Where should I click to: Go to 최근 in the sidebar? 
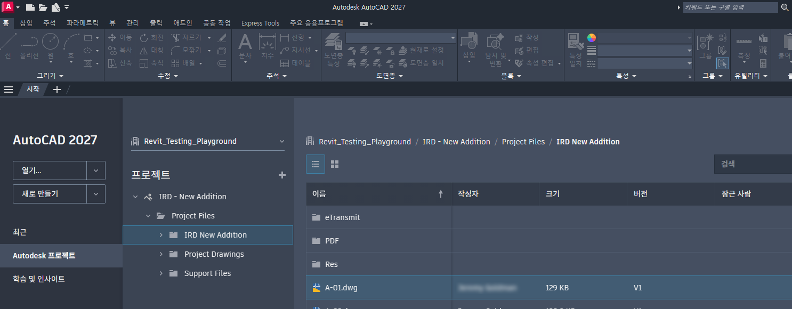point(20,232)
